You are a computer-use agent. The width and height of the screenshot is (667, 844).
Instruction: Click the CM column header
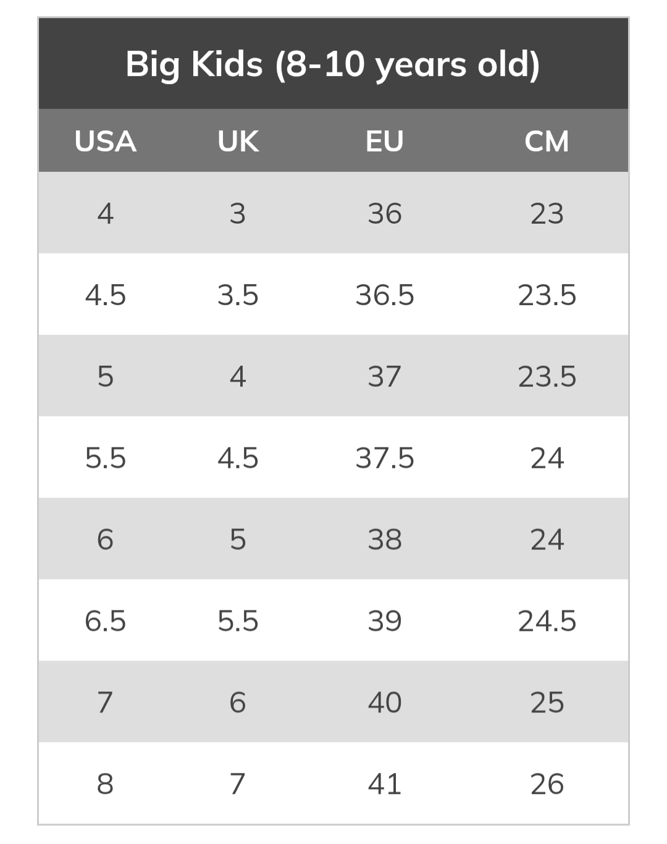(x=547, y=141)
